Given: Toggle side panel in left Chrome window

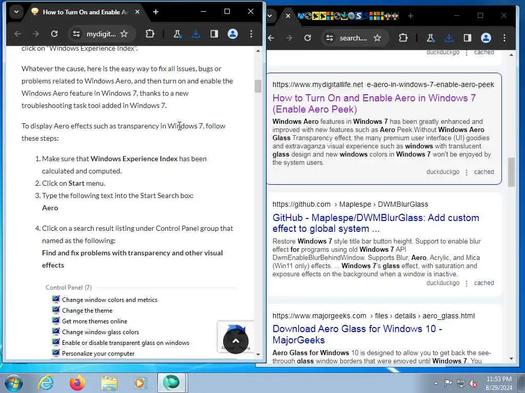Looking at the screenshot, I should pyautogui.click(x=214, y=34).
